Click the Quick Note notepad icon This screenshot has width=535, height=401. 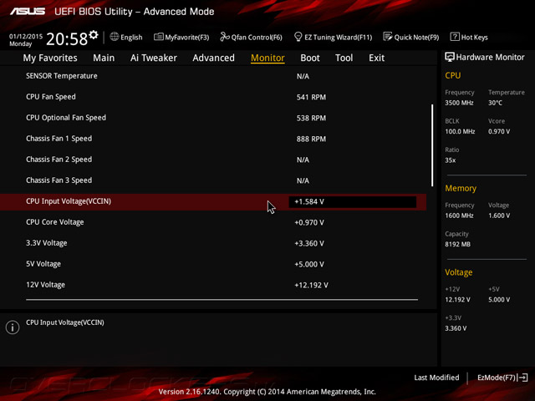pyautogui.click(x=388, y=37)
